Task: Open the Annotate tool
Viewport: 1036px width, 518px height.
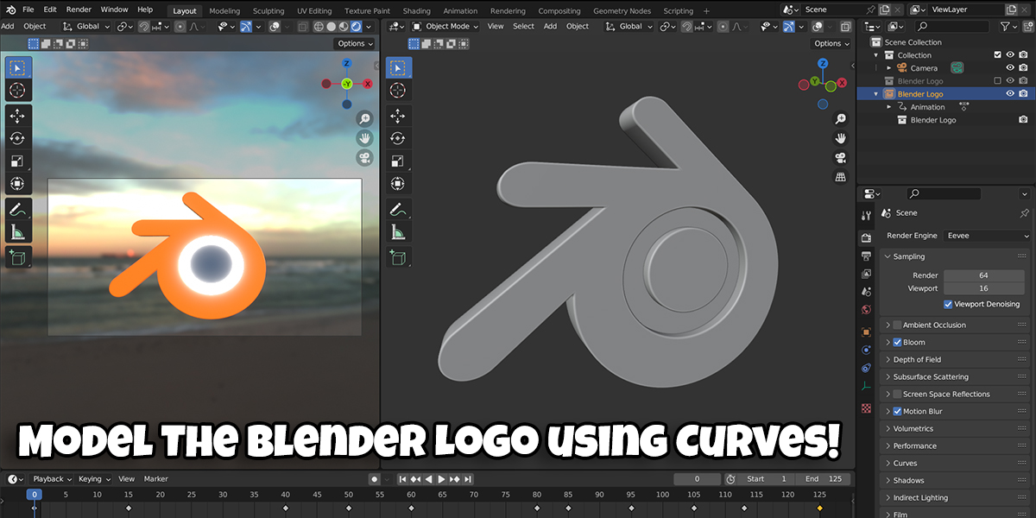Action: pos(17,209)
